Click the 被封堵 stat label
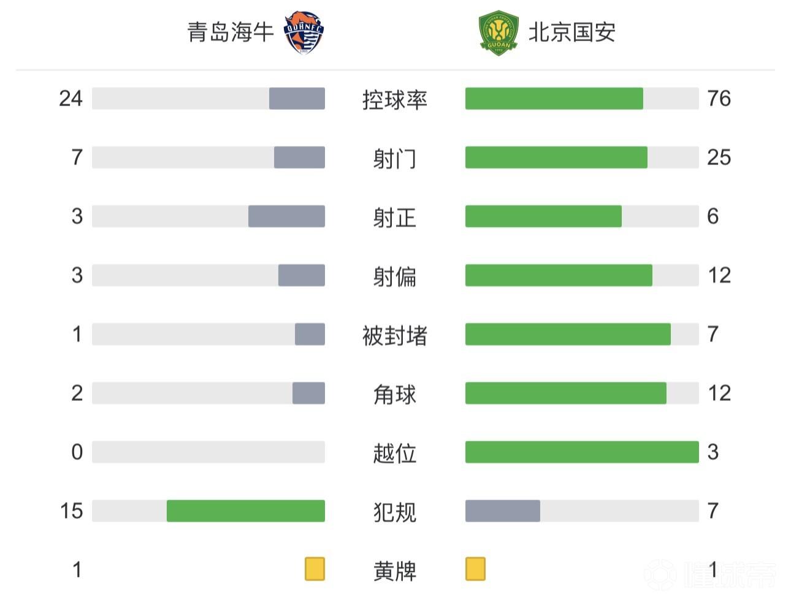Image resolution: width=791 pixels, height=597 pixels. tap(395, 335)
